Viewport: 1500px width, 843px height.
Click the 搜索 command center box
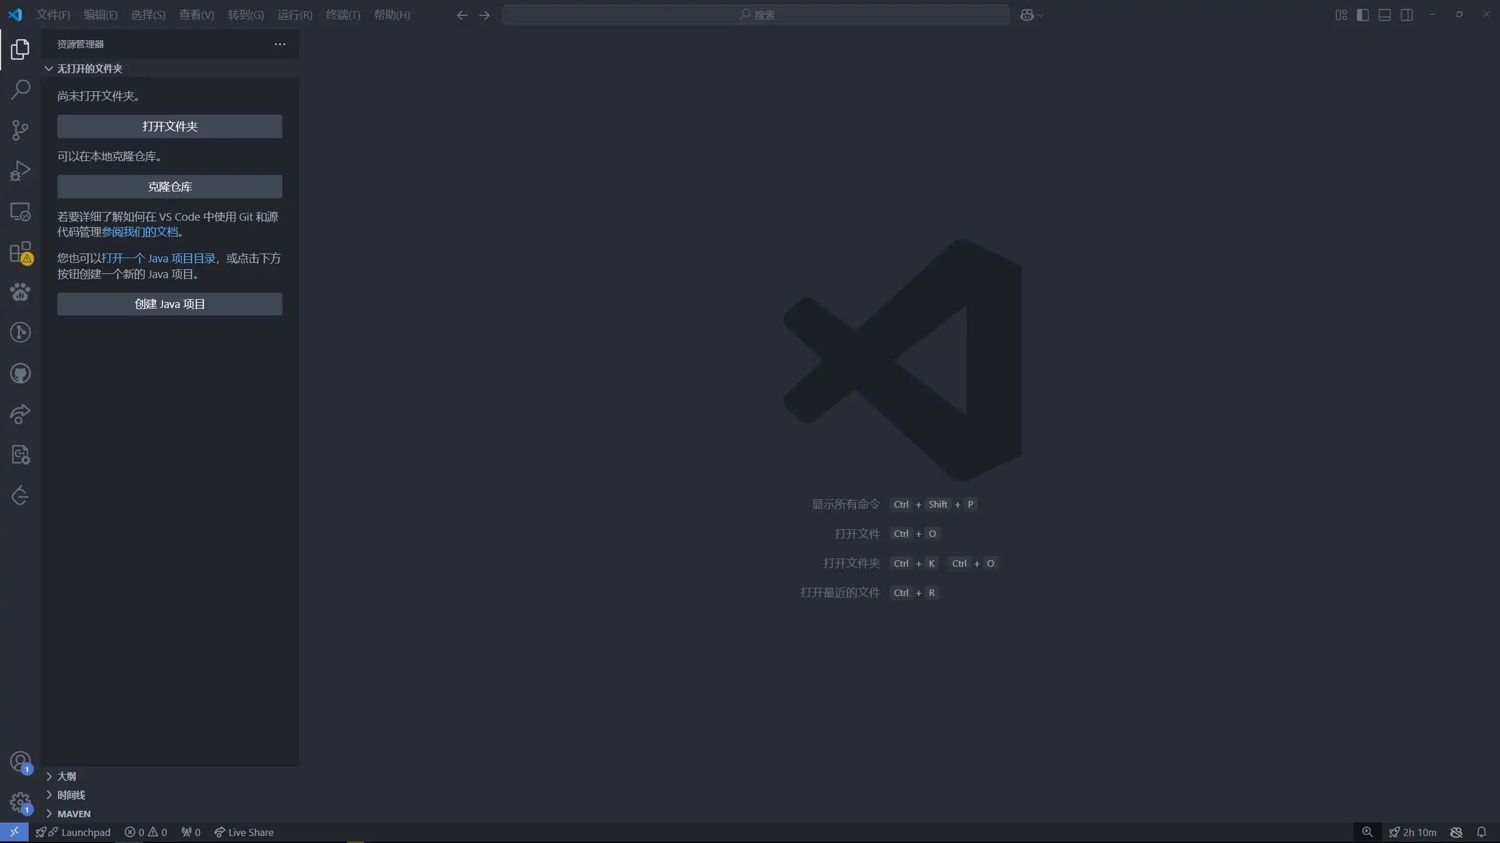tap(755, 15)
